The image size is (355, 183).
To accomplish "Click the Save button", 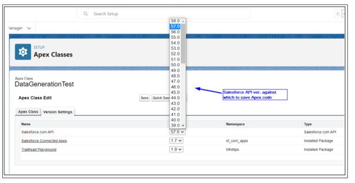I will (x=144, y=98).
